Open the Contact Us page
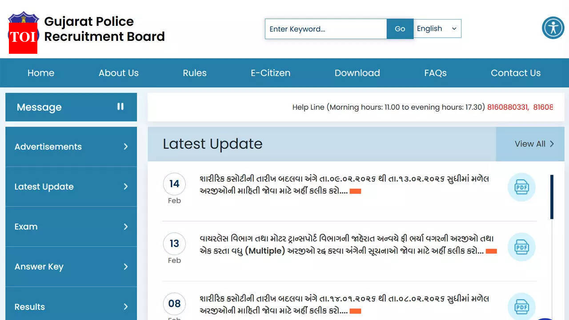This screenshot has width=569, height=320. [515, 73]
